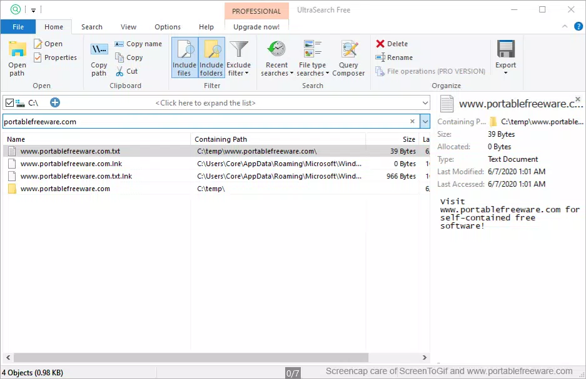This screenshot has width=586, height=379.
Task: Open the Export dropdown
Action: point(506,57)
